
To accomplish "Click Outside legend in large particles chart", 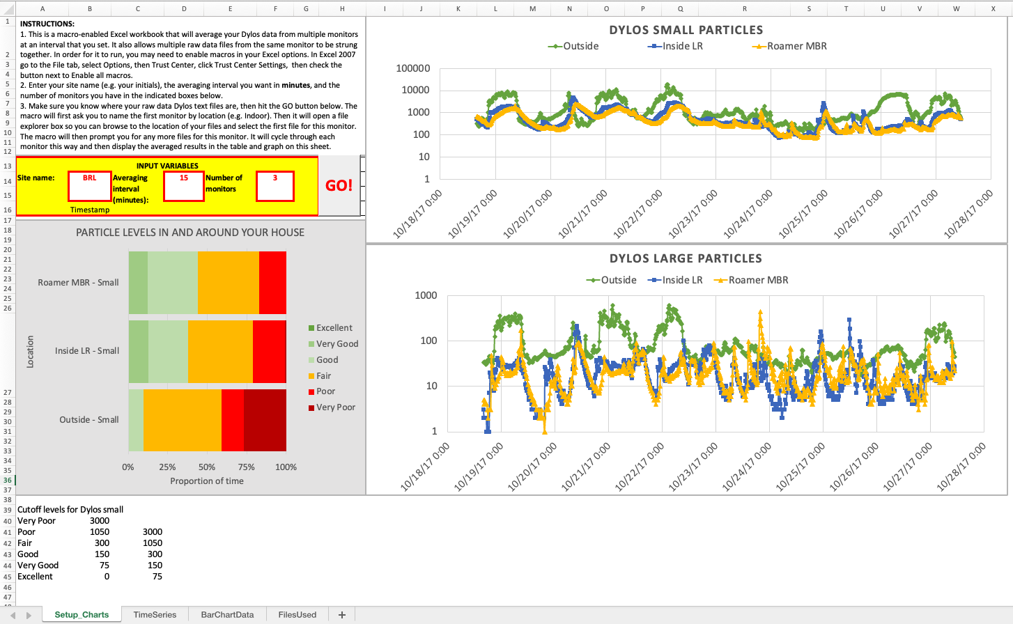I will (612, 280).
